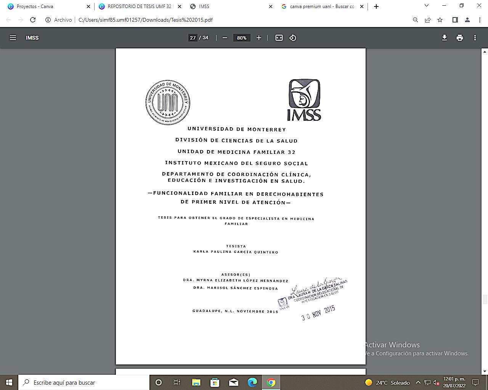The image size is (488, 390).
Task: Click the UNIVERSIDAD DE MONTERREY heading
Action: click(237, 129)
